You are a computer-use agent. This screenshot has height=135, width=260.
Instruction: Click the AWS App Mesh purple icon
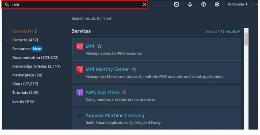click(x=79, y=92)
